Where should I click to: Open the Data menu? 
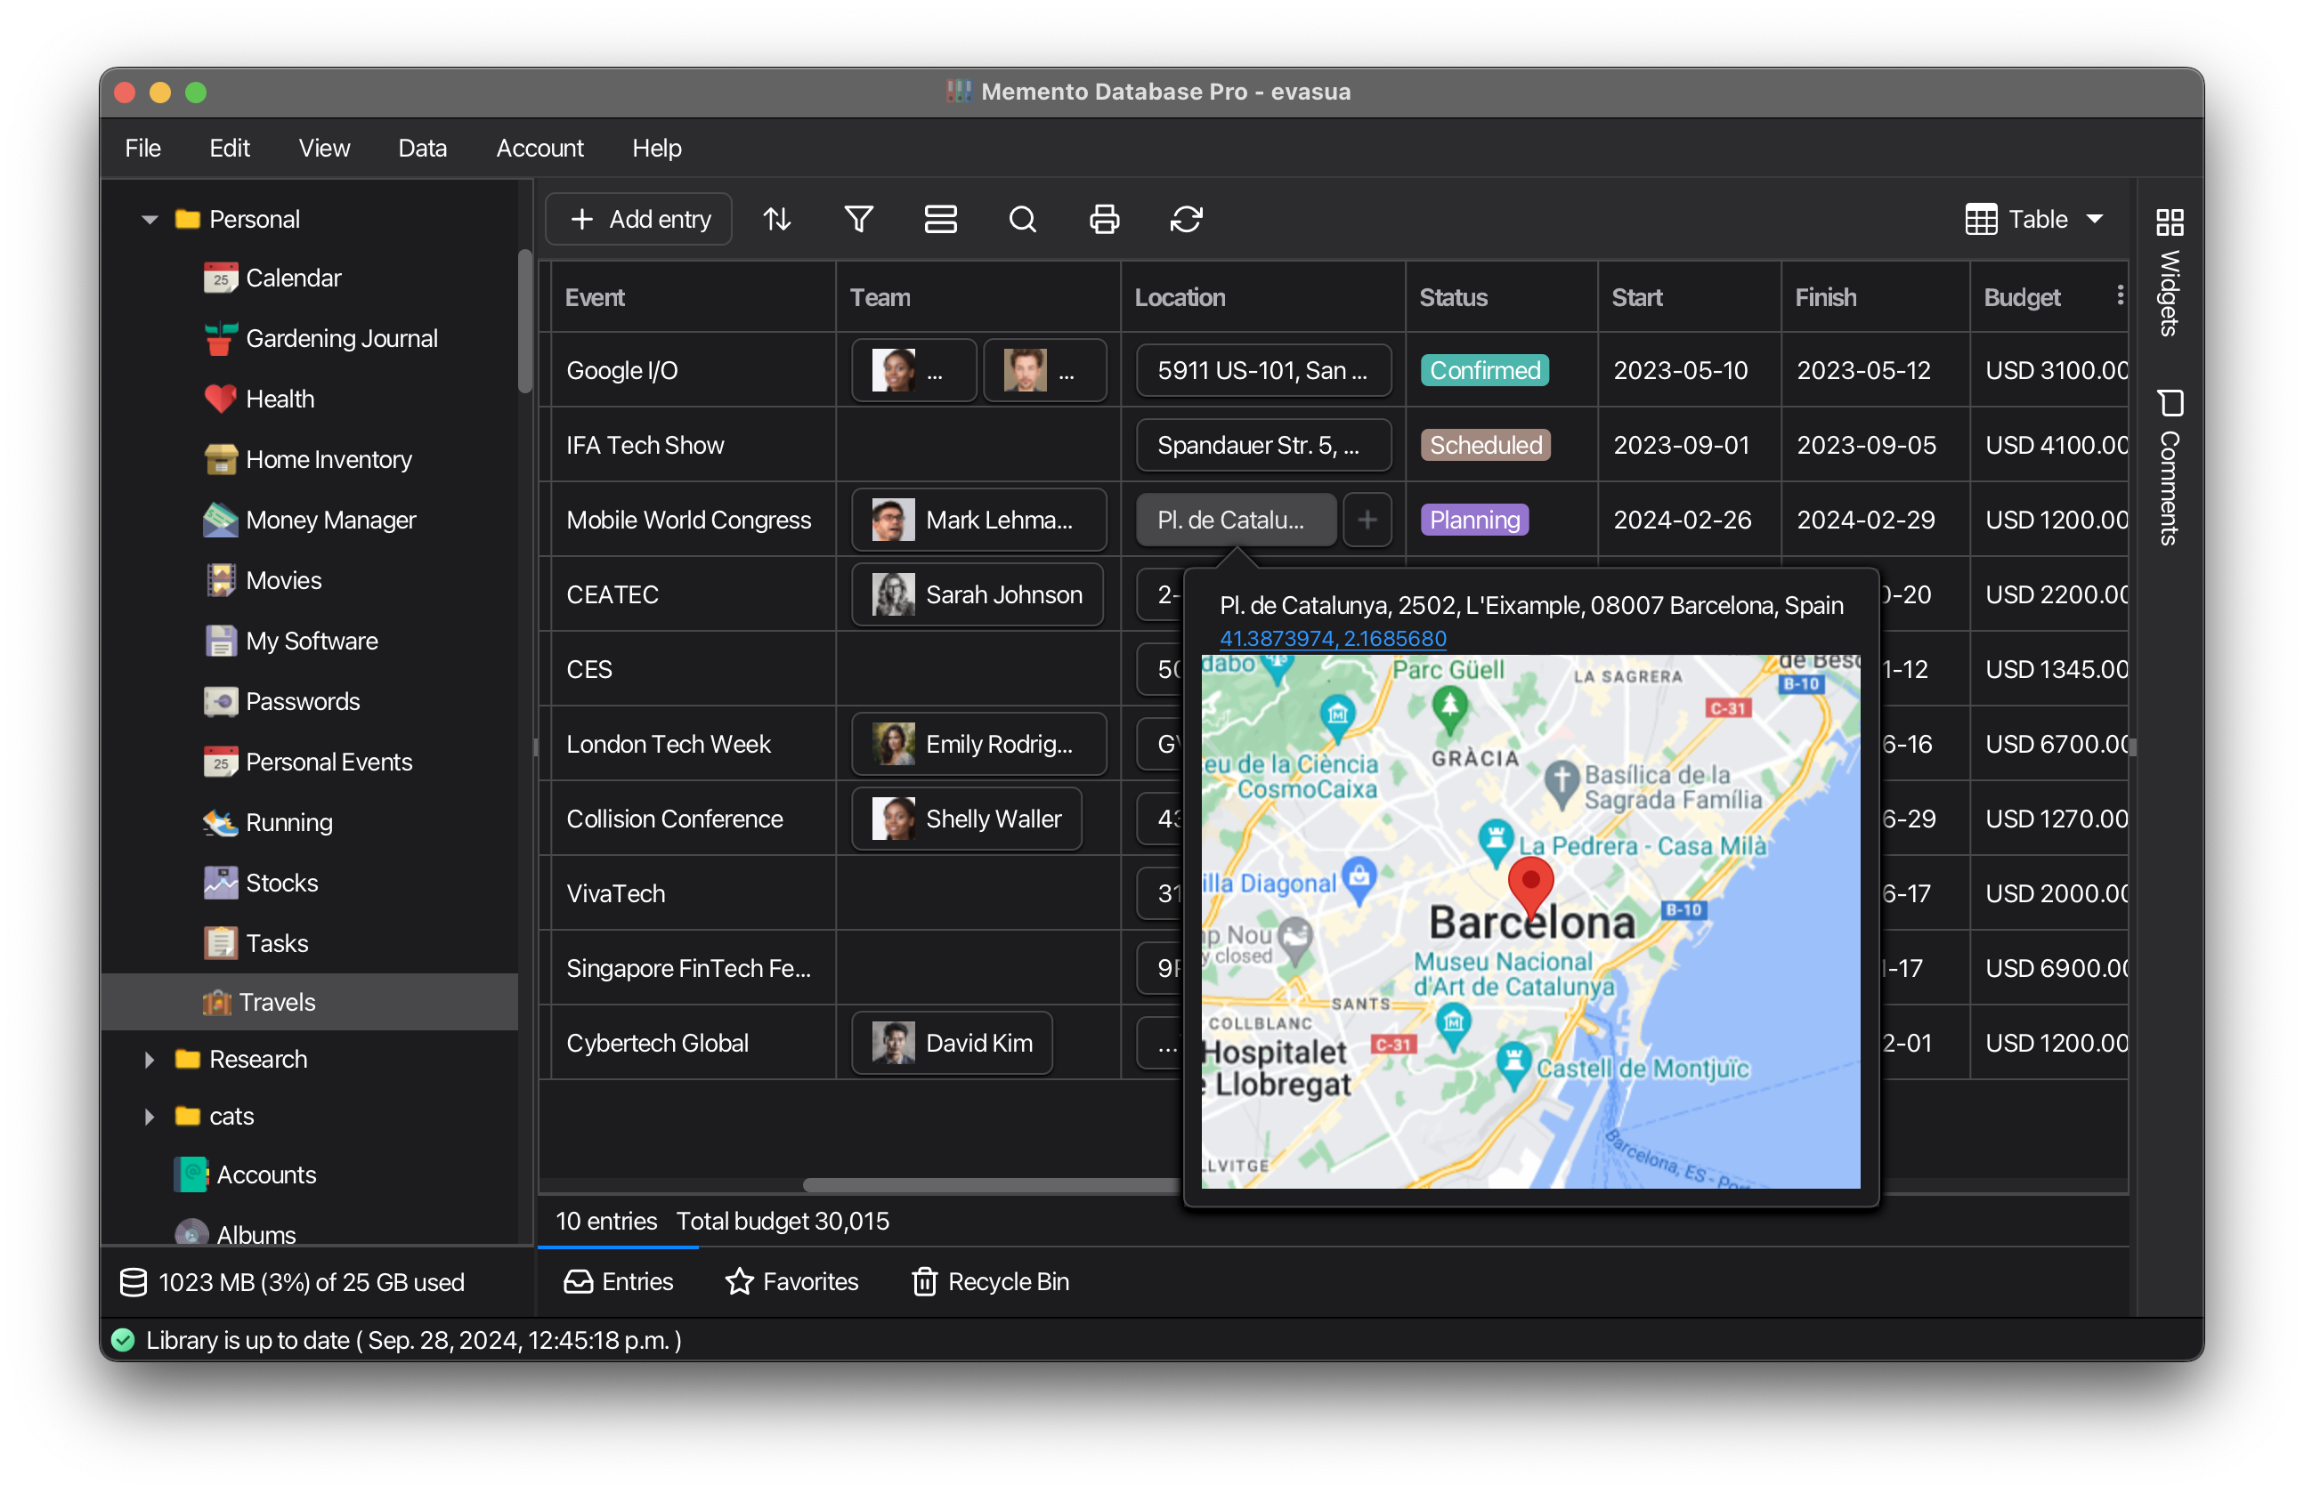point(422,147)
